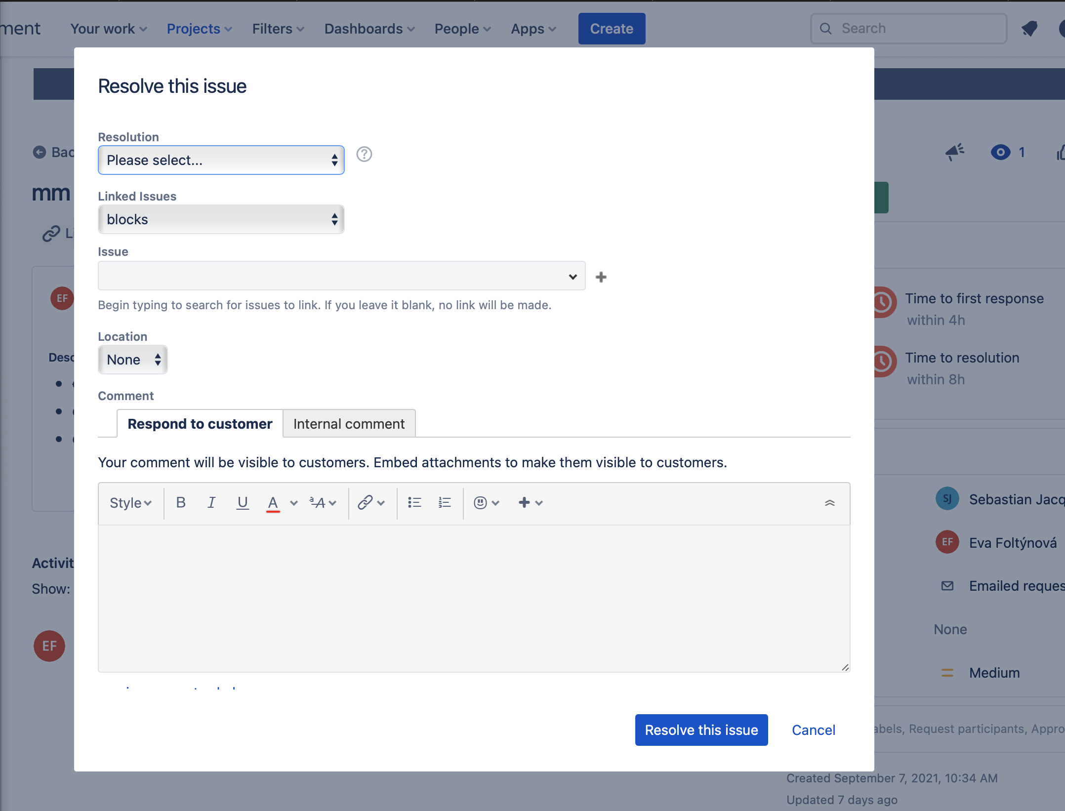The height and width of the screenshot is (811, 1065).
Task: Apply Italic formatting in comment editor
Action: (211, 503)
